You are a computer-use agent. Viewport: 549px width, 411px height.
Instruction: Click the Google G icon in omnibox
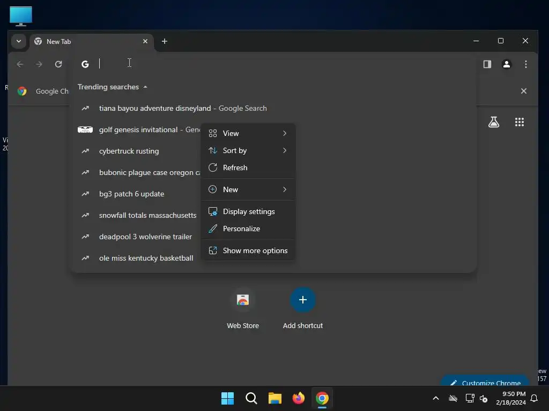[85, 64]
